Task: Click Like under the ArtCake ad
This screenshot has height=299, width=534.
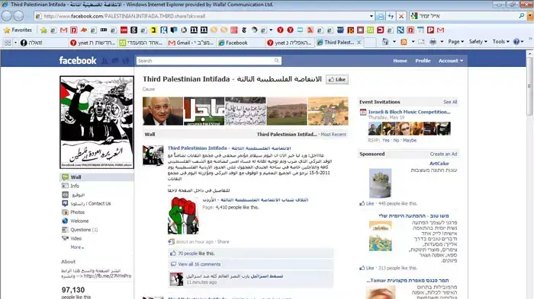Action: 369,204
